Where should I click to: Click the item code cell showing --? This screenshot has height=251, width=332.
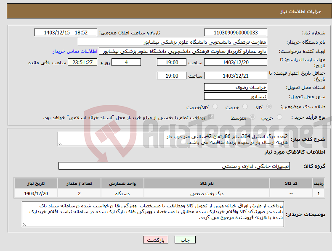click(x=291, y=193)
